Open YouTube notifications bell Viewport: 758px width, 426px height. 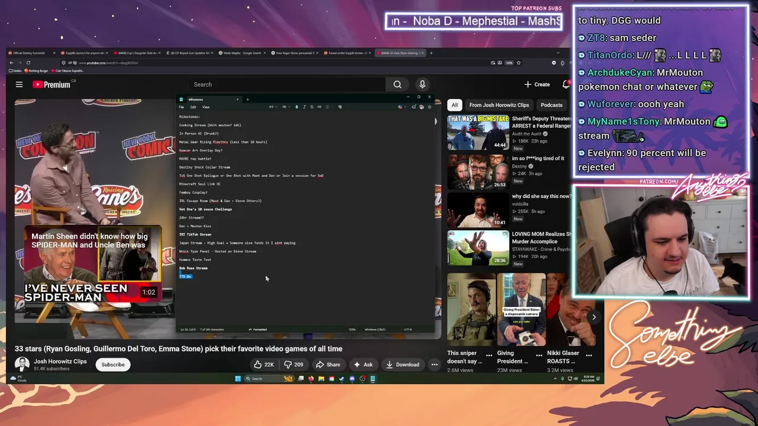[x=566, y=85]
